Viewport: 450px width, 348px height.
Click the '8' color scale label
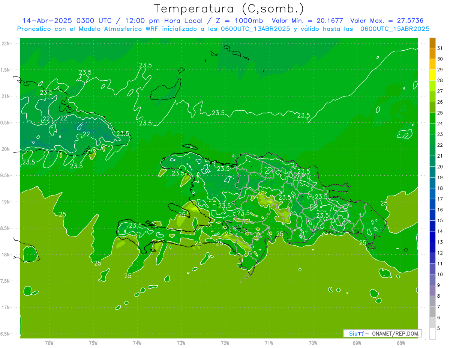click(x=439, y=296)
